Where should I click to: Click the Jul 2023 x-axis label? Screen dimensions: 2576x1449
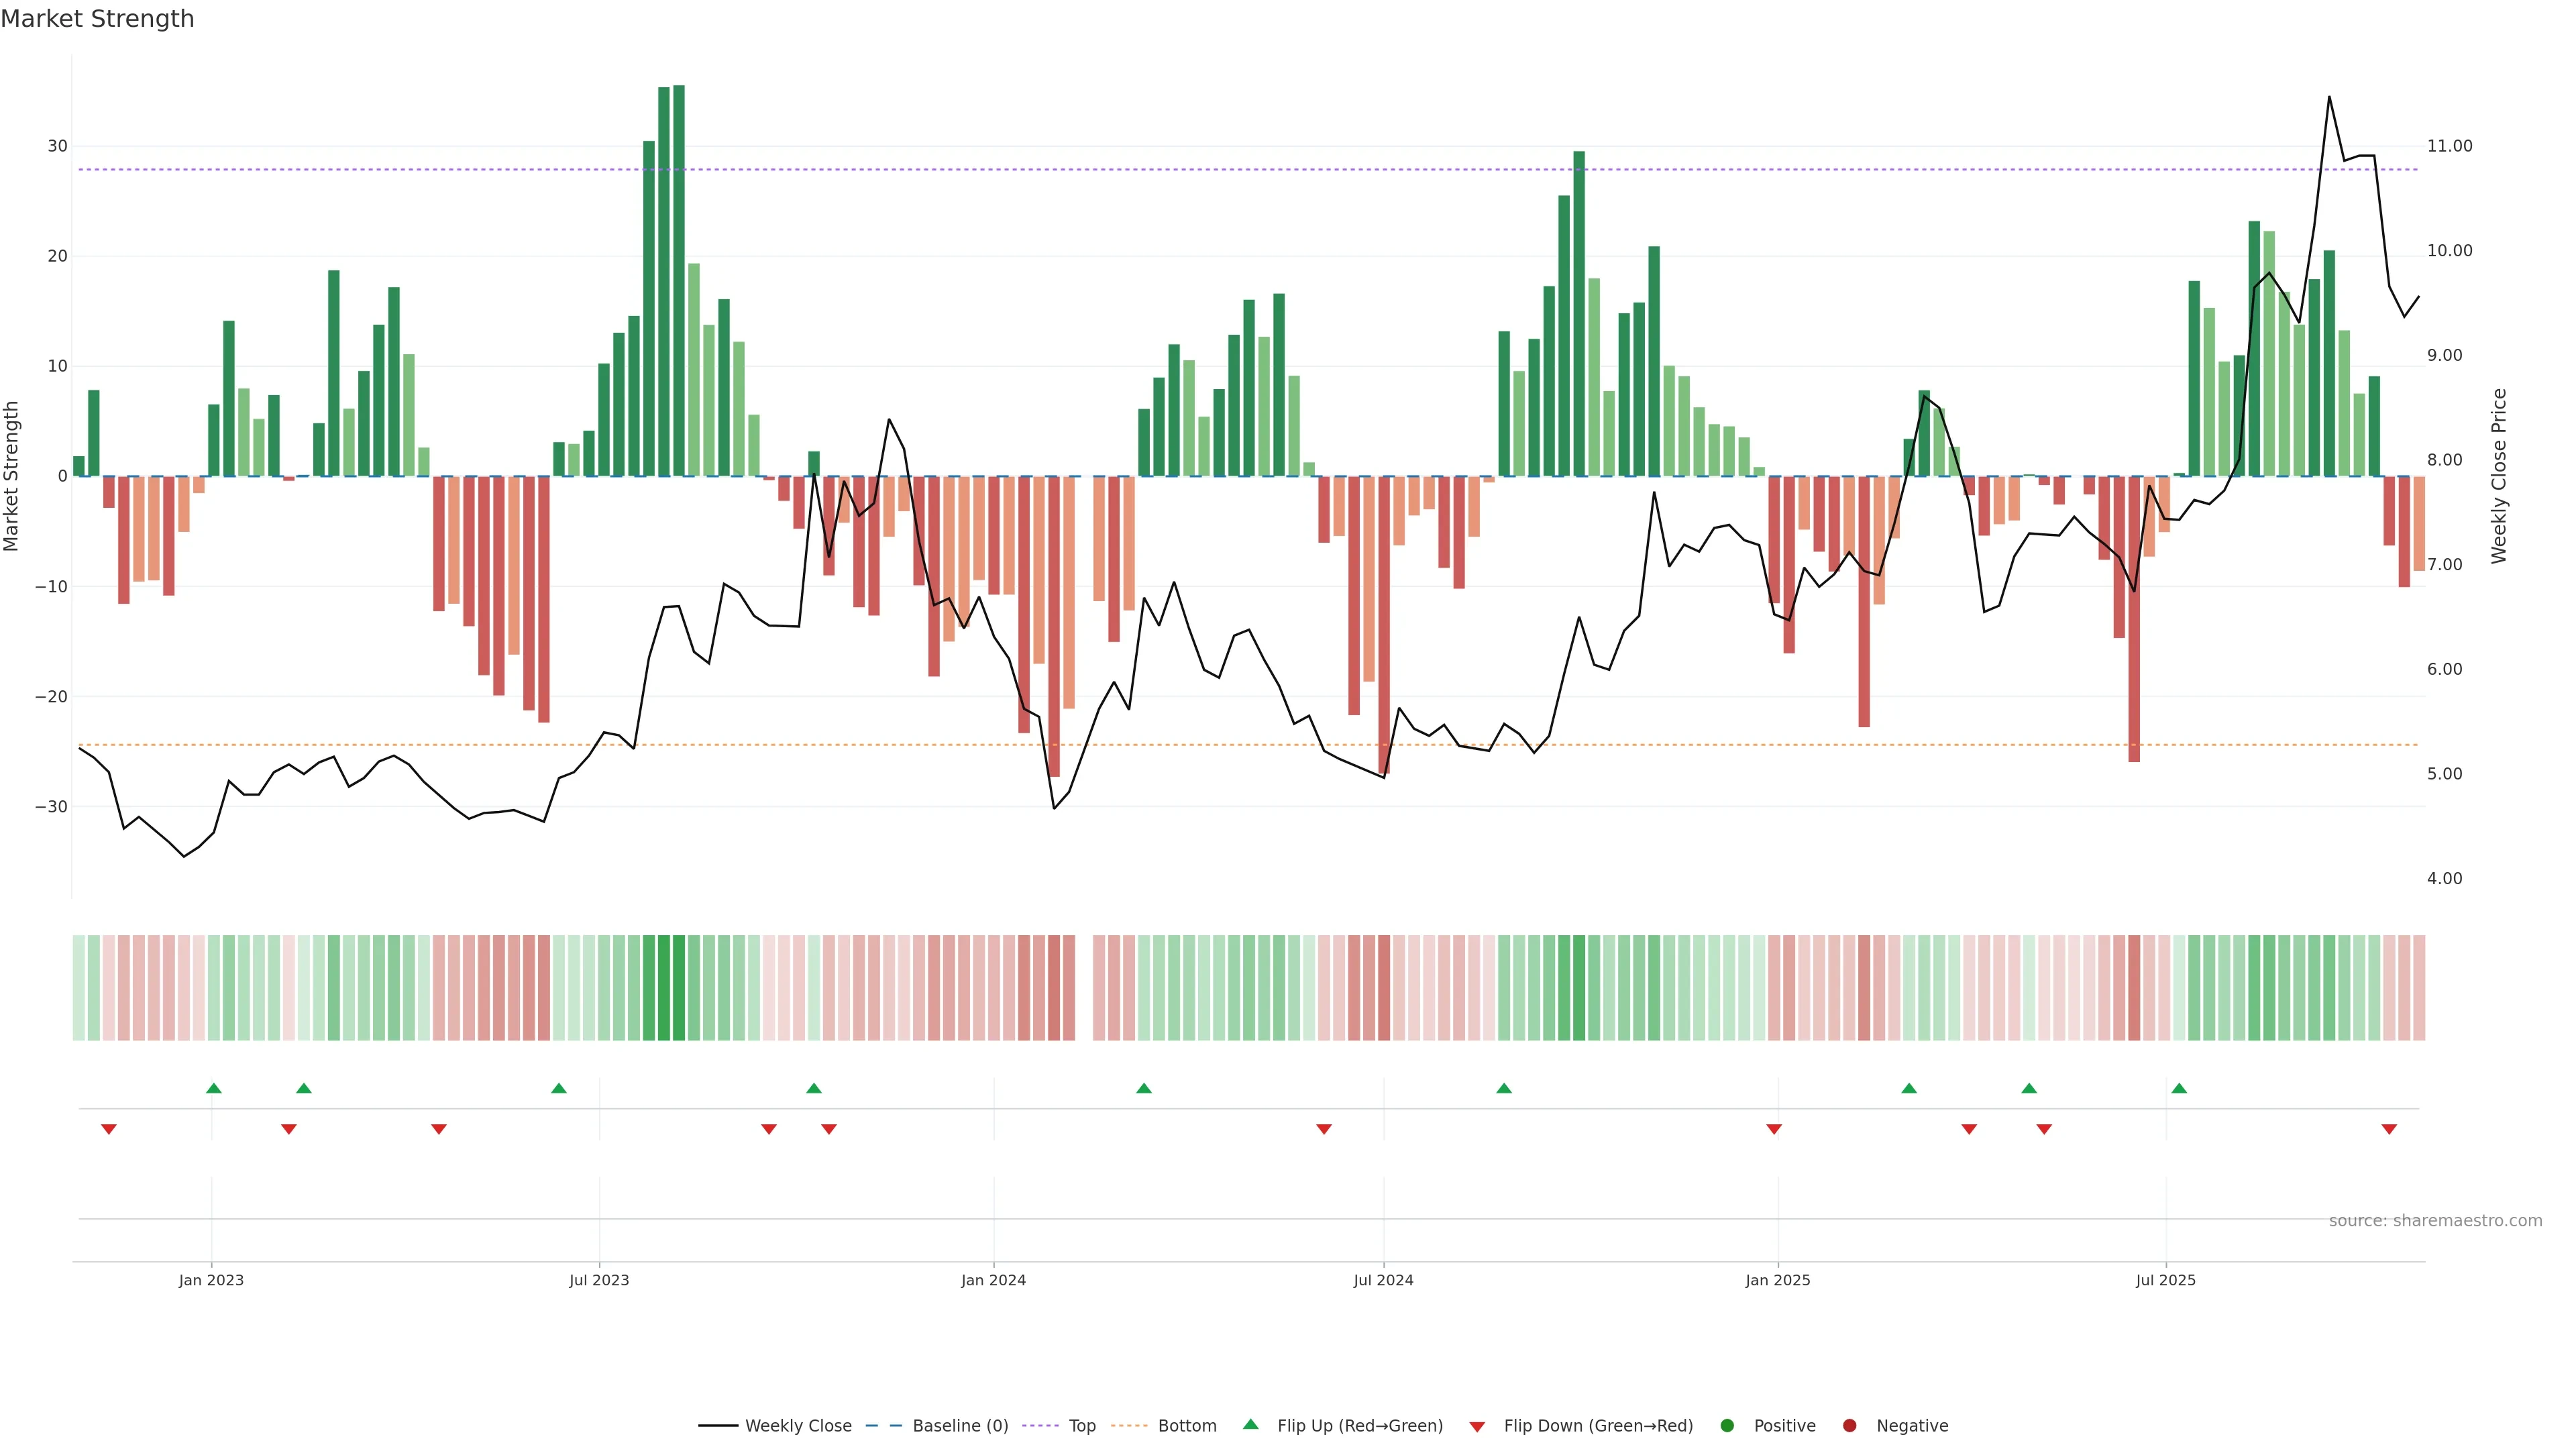[599, 1280]
